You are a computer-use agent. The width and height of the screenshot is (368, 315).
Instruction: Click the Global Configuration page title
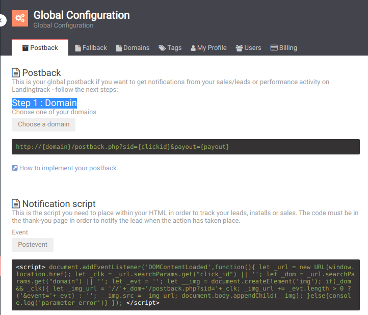pos(81,15)
